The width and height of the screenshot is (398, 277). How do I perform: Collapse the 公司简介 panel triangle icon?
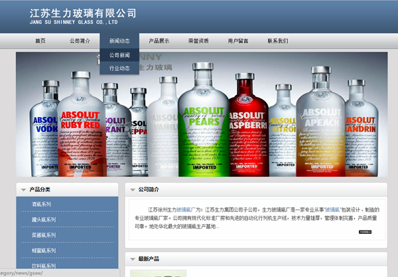[x=133, y=190]
